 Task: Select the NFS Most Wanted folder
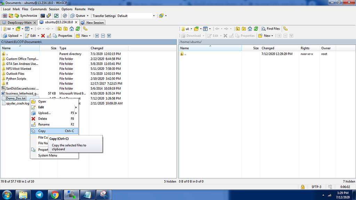point(19,69)
